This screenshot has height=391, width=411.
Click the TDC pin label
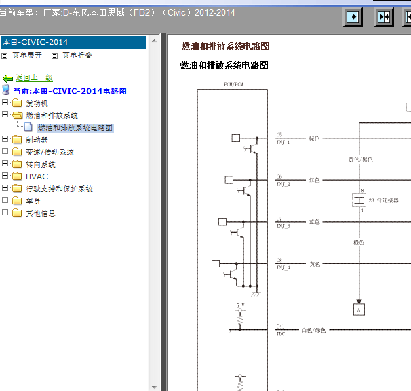pyautogui.click(x=281, y=334)
